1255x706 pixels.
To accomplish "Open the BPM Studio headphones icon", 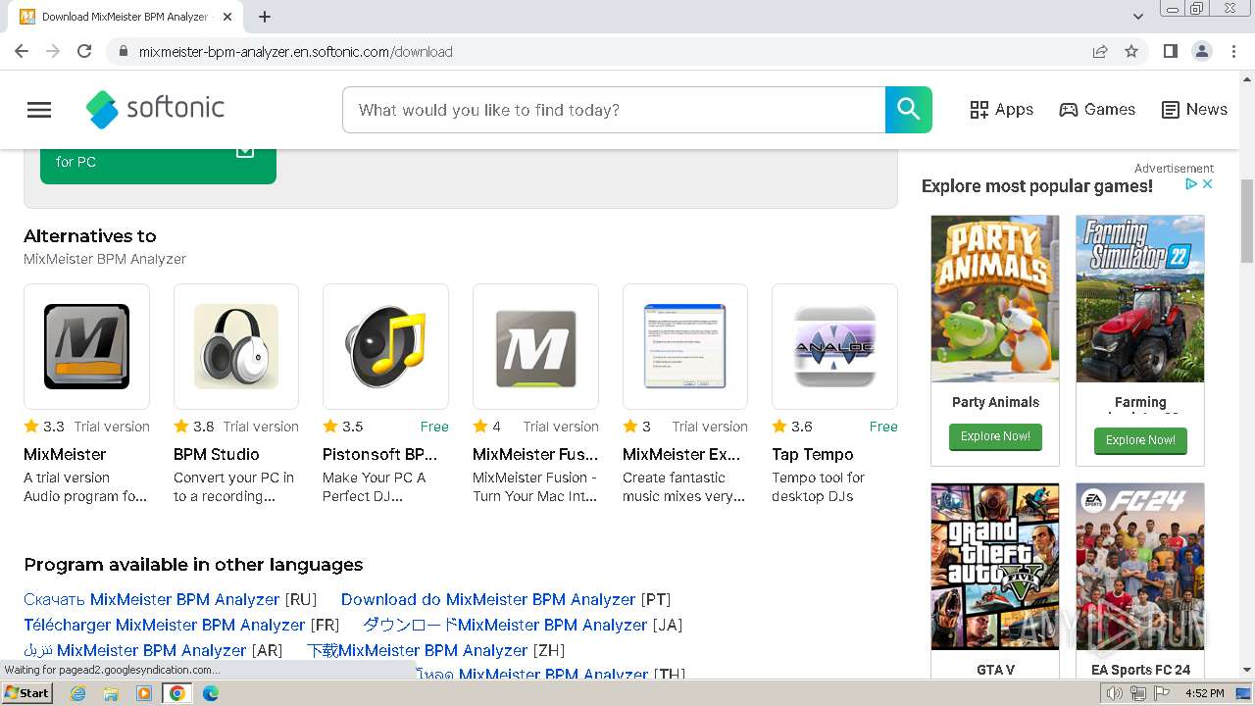I will [236, 346].
